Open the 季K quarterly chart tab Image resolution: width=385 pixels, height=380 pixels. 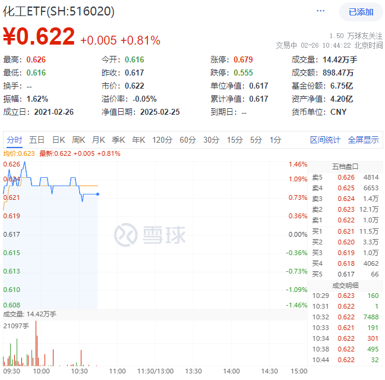[x=118, y=140]
